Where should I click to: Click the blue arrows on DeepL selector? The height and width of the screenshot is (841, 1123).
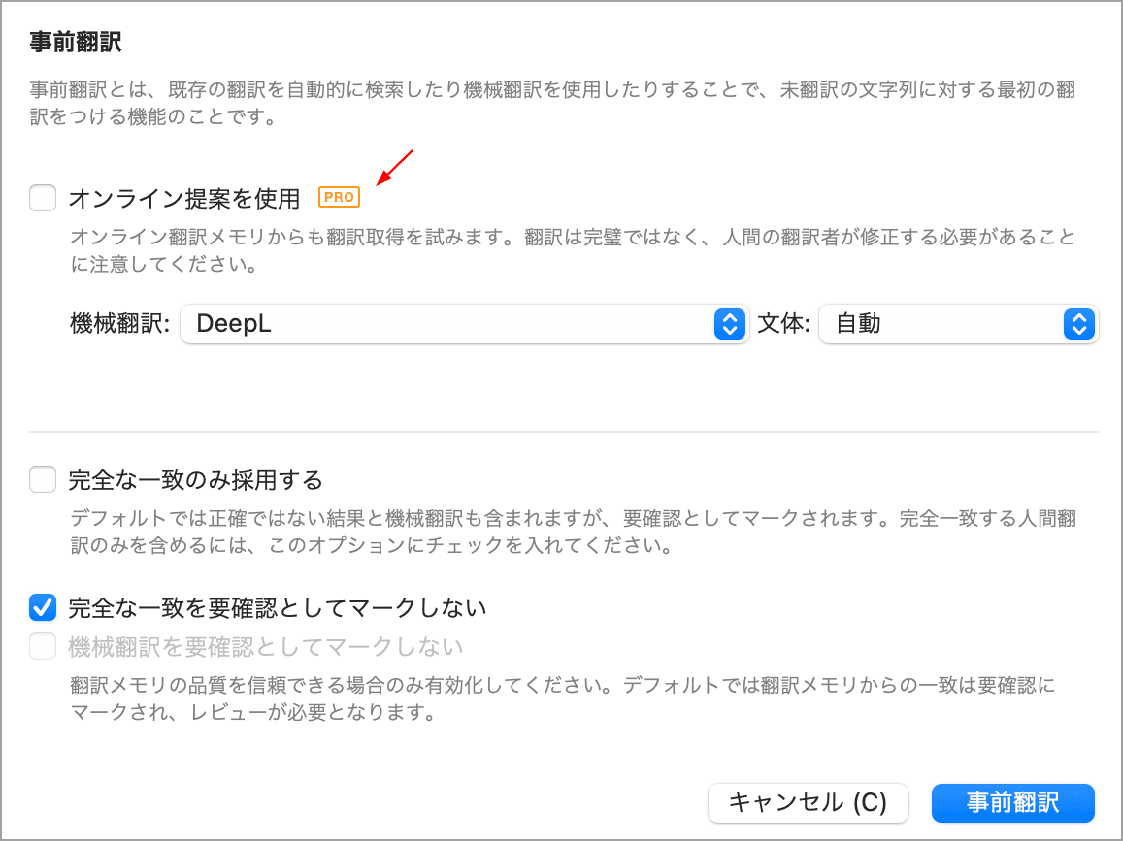728,324
